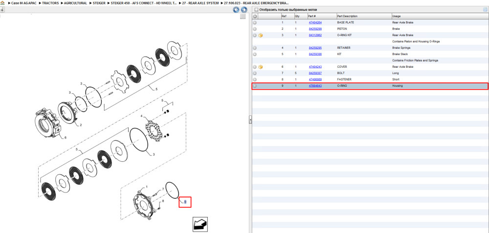This screenshot has width=489, height=233.
Task: Go to previous illustration with back arrow
Action: click(236, 10)
